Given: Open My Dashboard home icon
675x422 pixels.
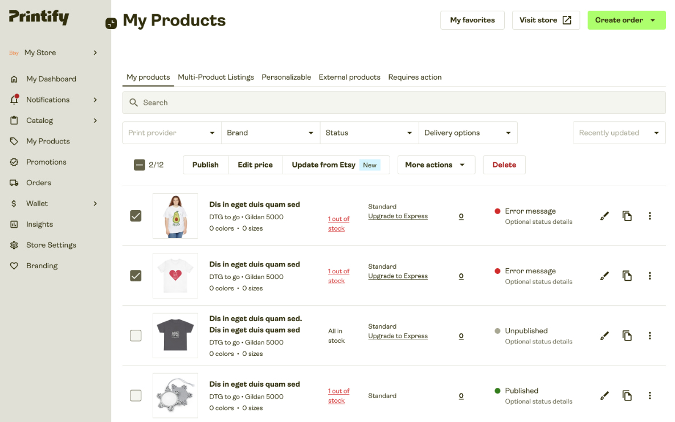Looking at the screenshot, I should tap(14, 79).
